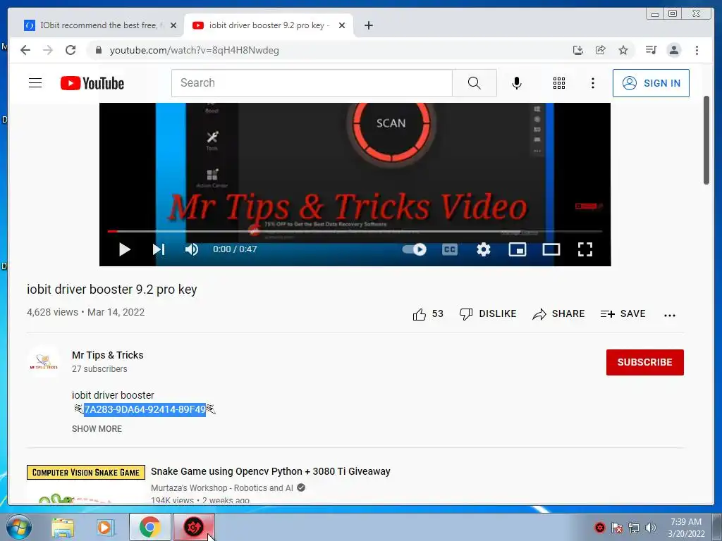Skip to next video with the Next button
Viewport: 722px width, 541px height.
(159, 249)
